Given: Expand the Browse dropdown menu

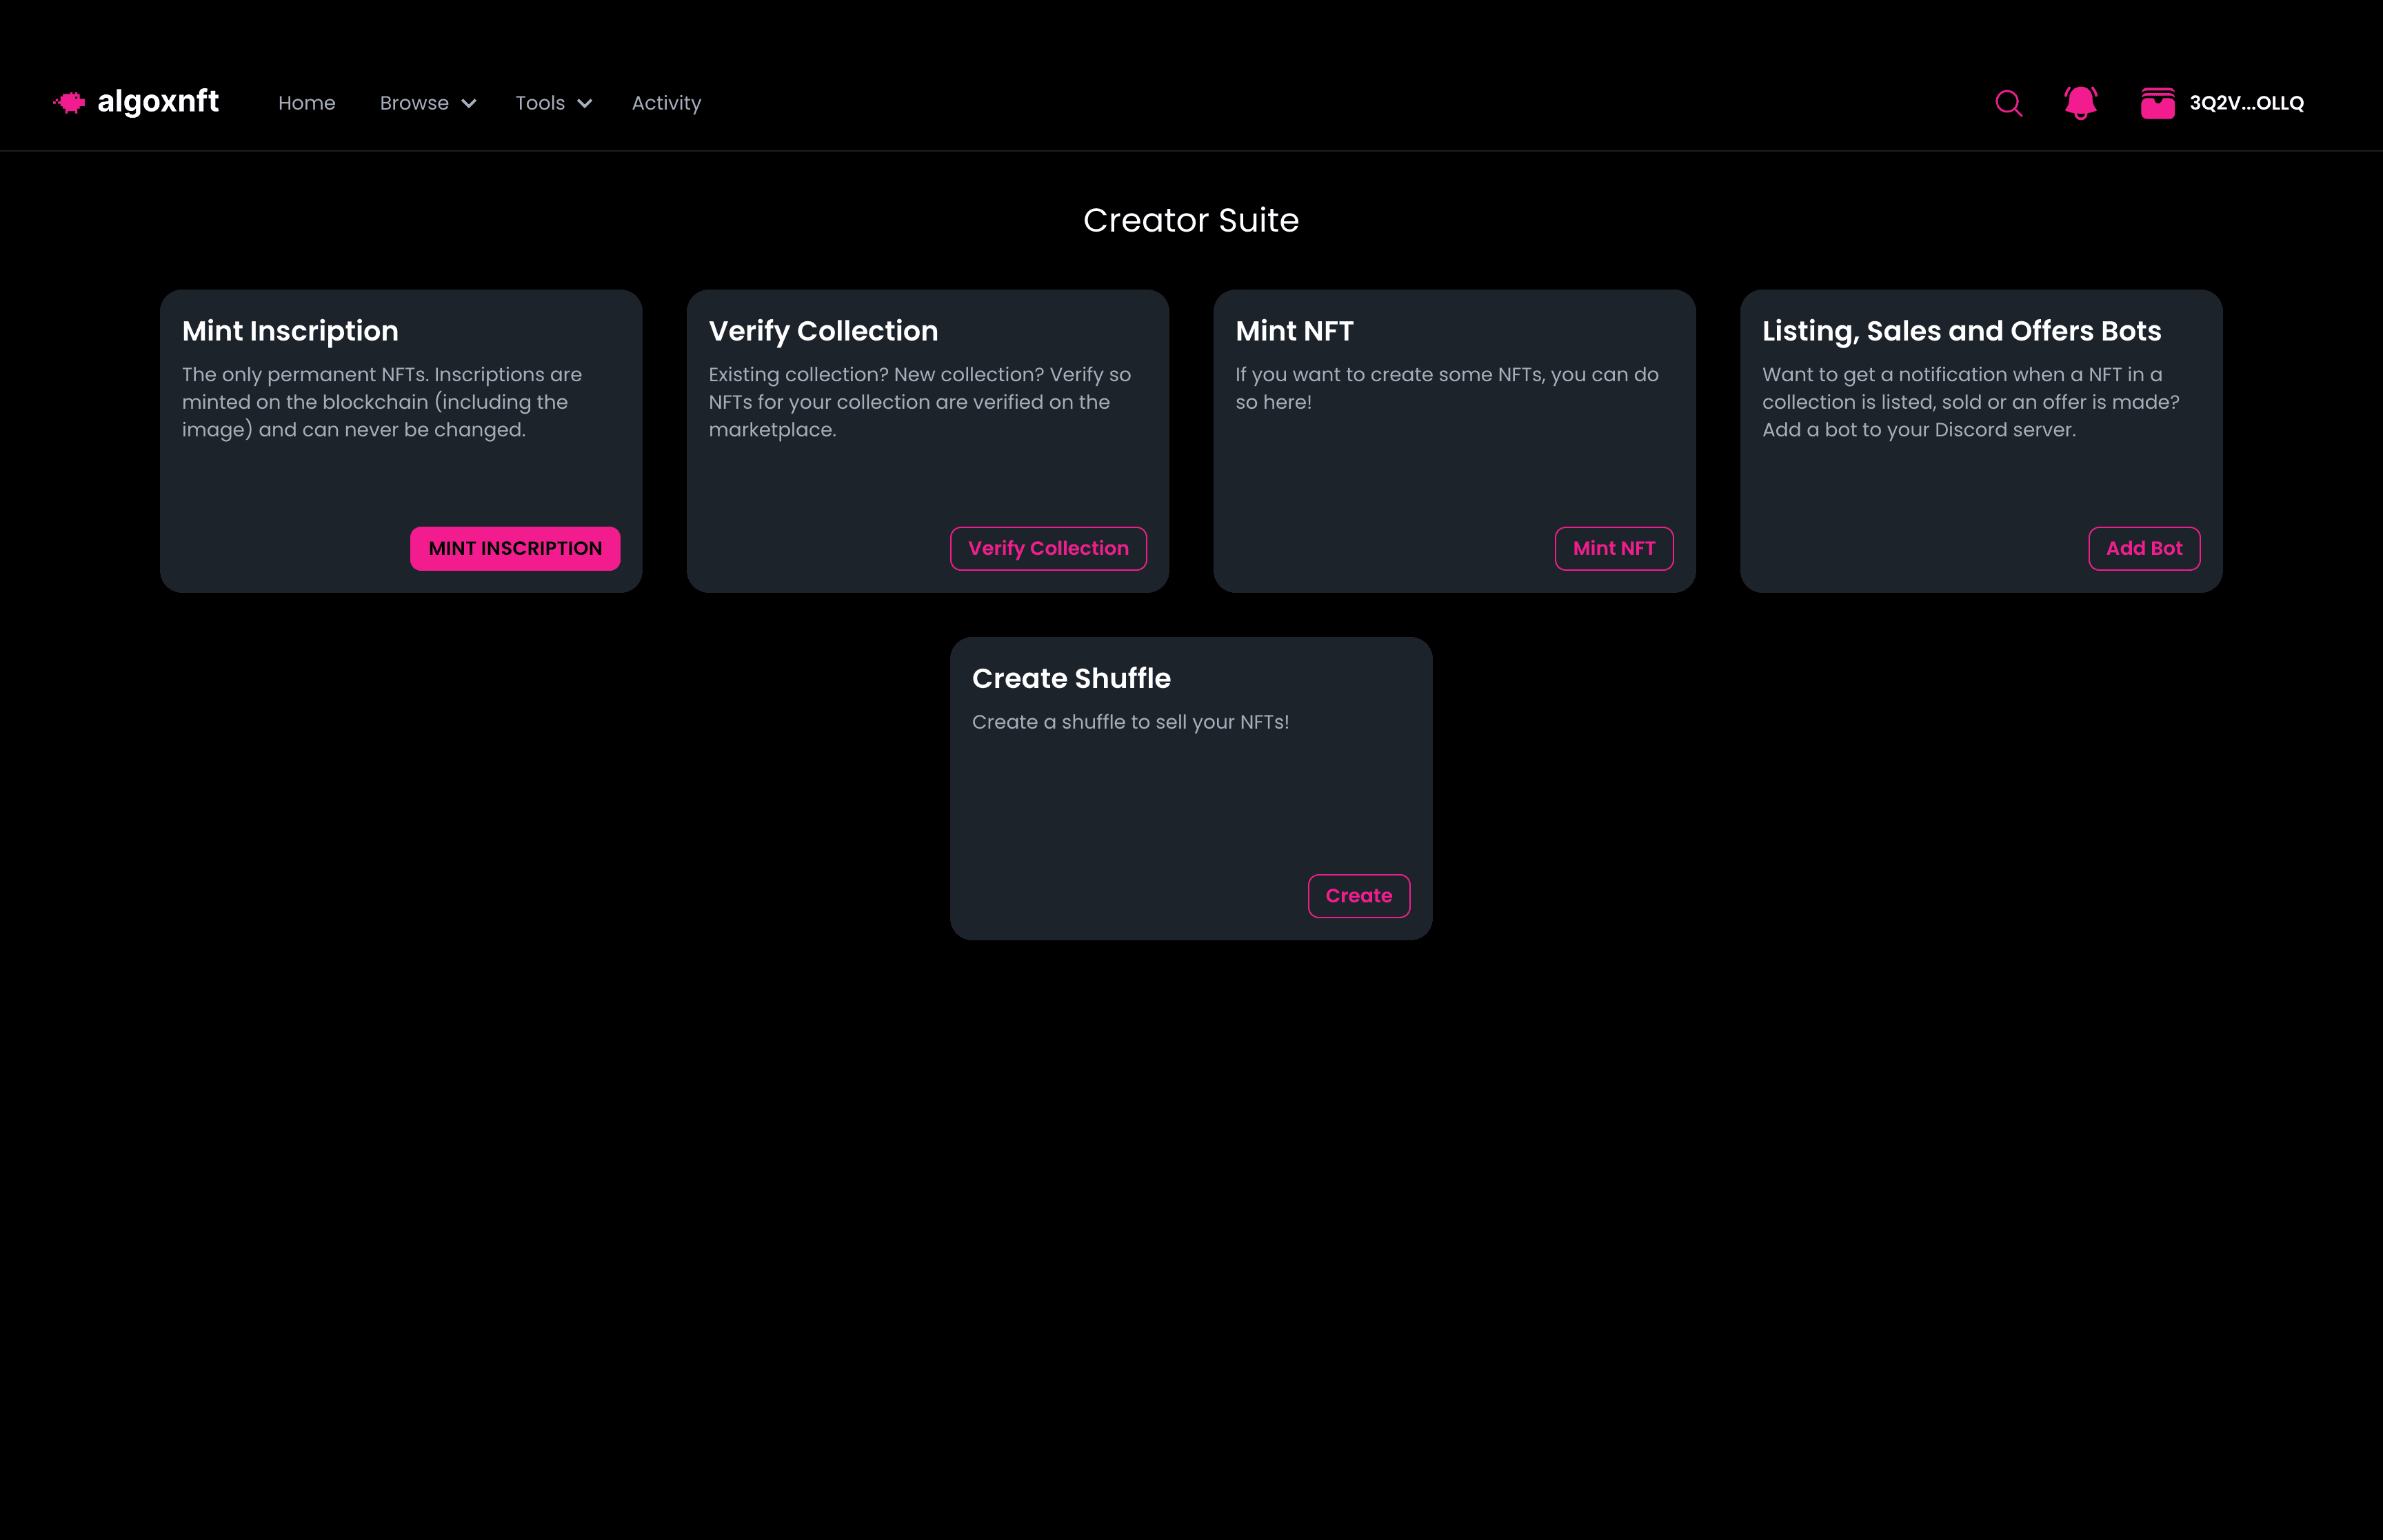Looking at the screenshot, I should 428,103.
